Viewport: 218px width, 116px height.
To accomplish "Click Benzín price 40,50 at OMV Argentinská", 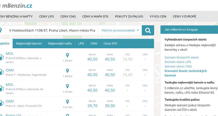I will [92, 75].
